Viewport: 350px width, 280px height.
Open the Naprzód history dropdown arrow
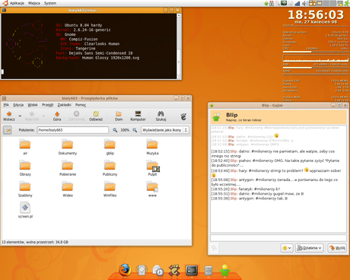43,116
